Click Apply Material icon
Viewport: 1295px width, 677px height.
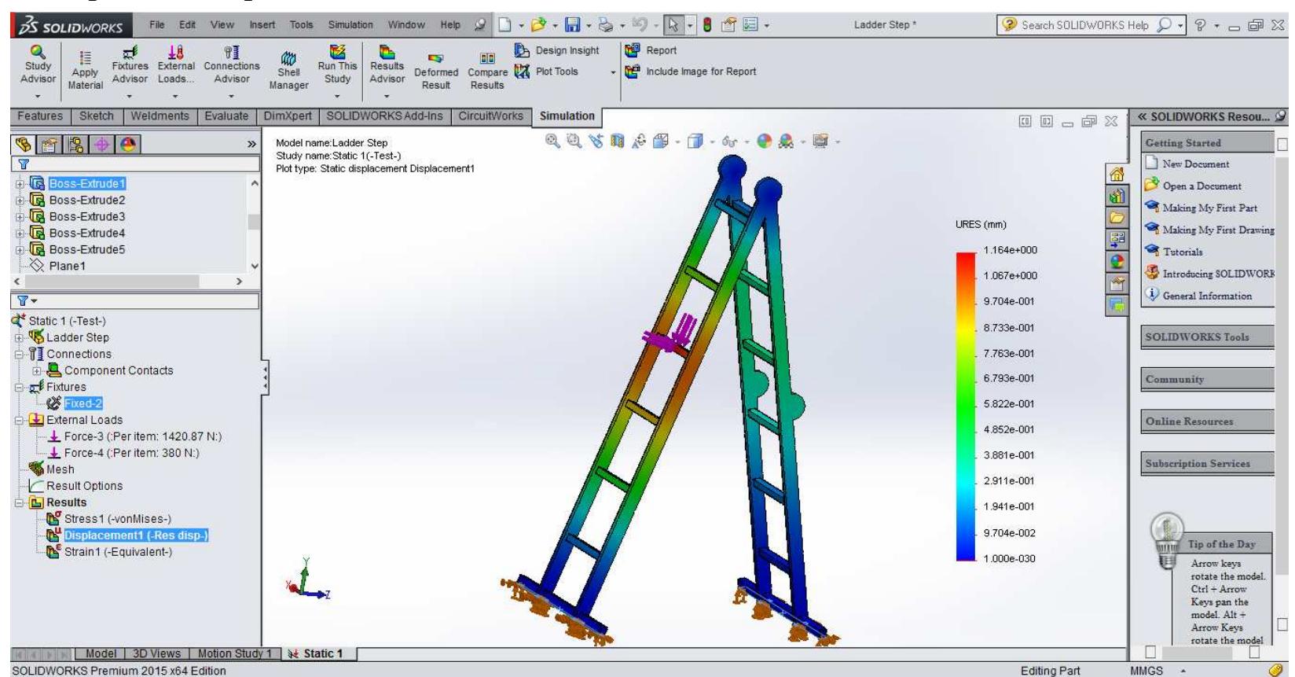85,71
